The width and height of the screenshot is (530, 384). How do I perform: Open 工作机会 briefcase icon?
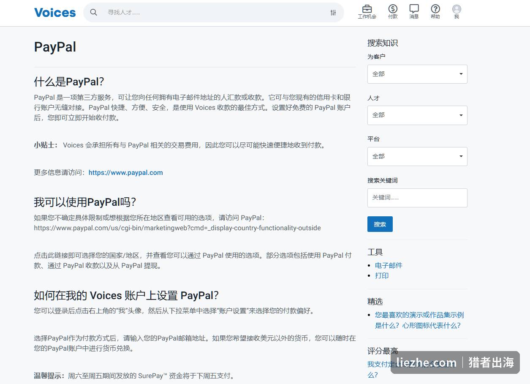point(367,9)
